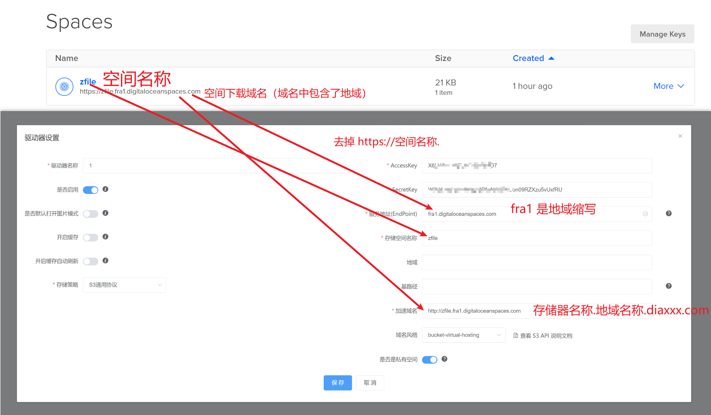Click the zfile space bucket icon

pos(64,86)
